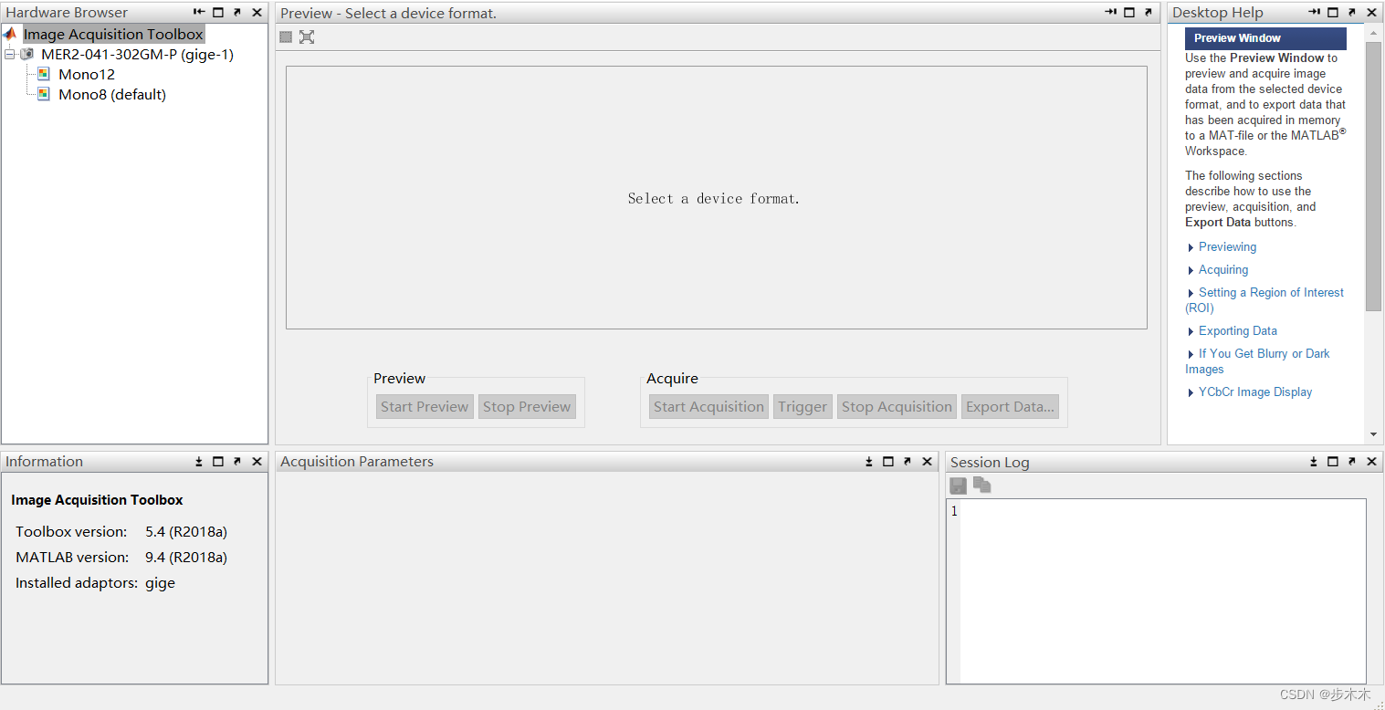Click the Trigger button
1385x710 pixels.
click(x=803, y=407)
